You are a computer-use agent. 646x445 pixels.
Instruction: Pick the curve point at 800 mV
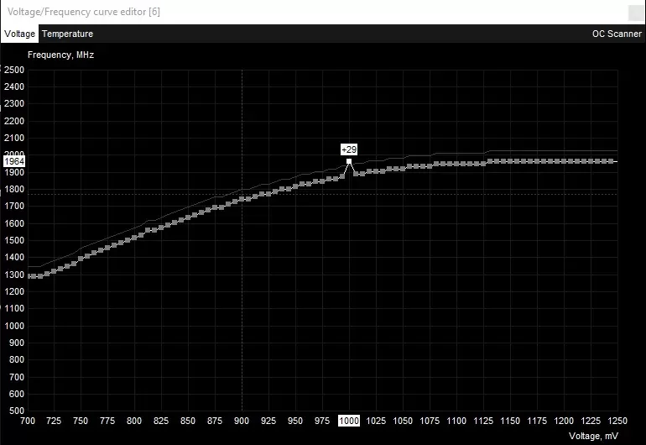click(135, 236)
